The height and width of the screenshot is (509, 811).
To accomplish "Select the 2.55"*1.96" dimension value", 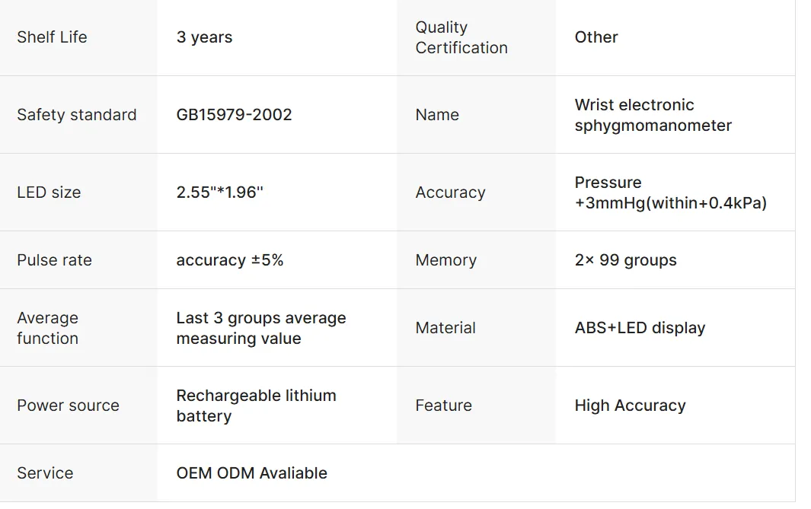I will [x=219, y=192].
